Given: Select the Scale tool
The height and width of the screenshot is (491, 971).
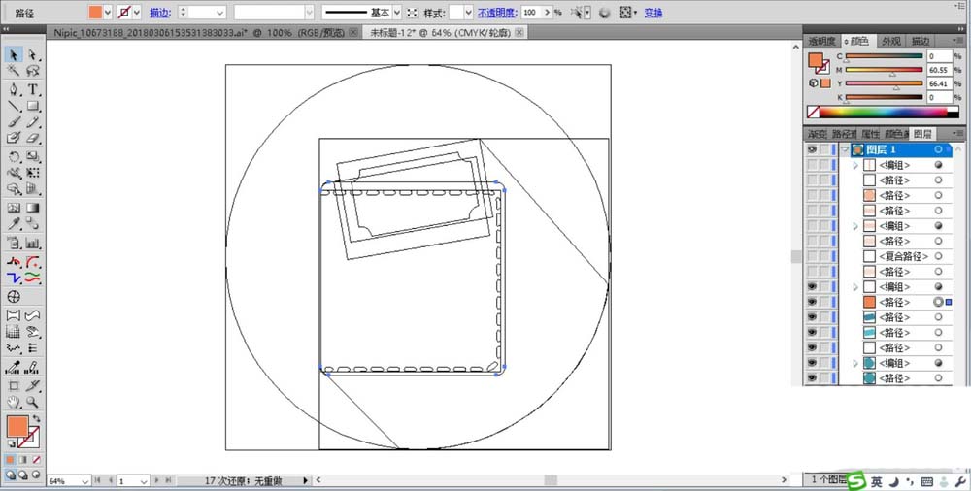Looking at the screenshot, I should [32, 157].
